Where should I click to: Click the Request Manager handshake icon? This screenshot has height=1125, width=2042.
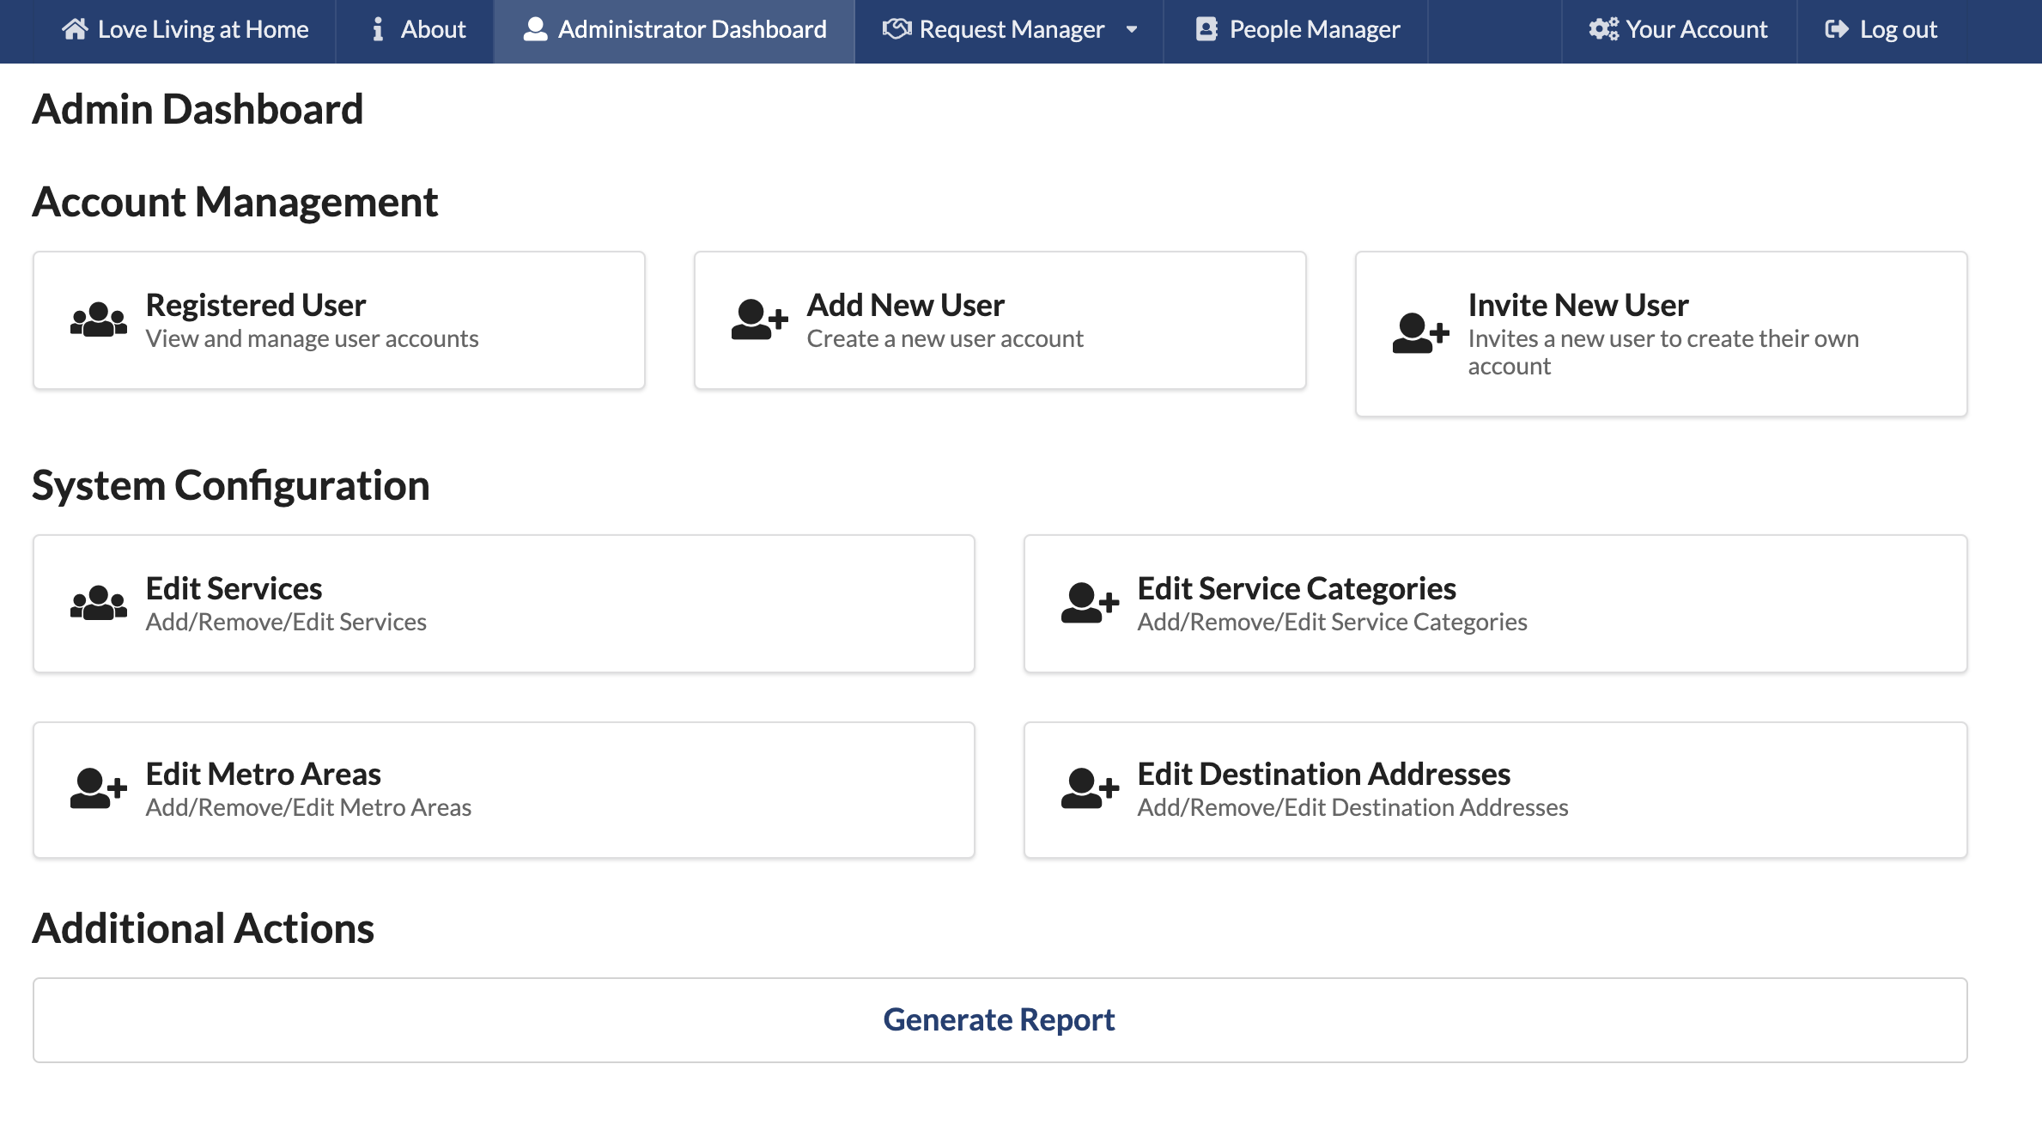[x=896, y=29]
